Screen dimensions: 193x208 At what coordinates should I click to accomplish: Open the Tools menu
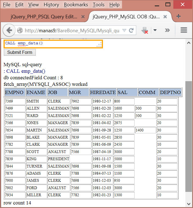[99, 5]
